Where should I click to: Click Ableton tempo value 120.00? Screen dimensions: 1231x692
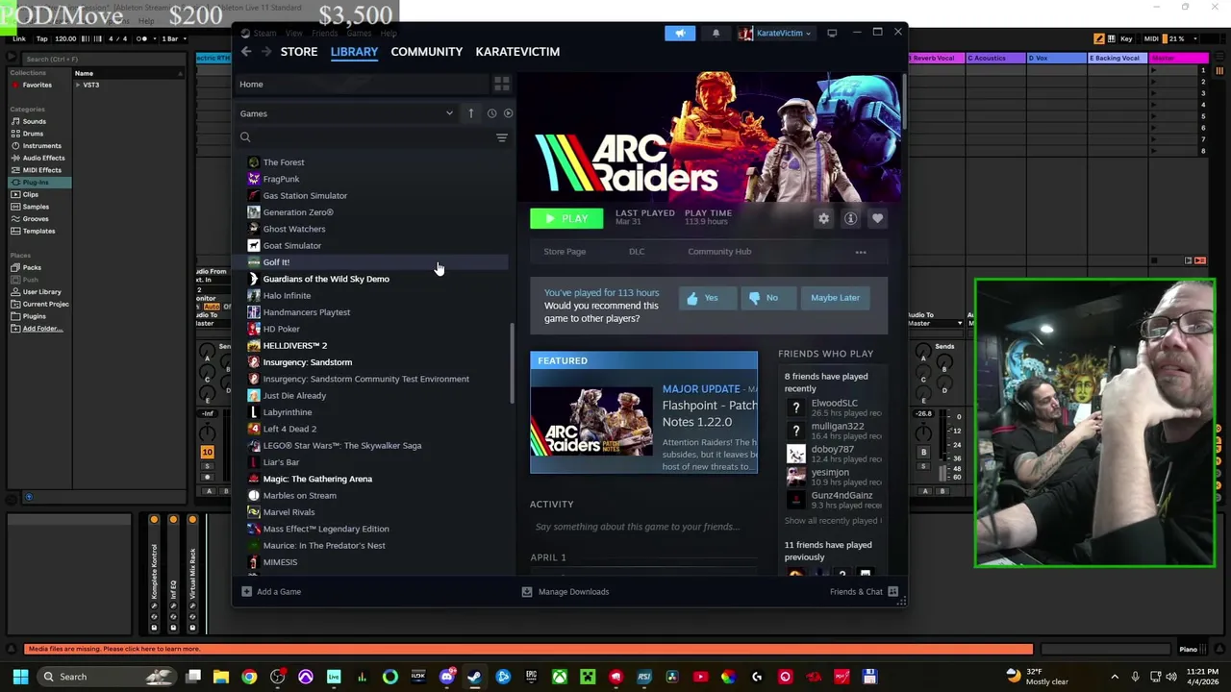65,38
